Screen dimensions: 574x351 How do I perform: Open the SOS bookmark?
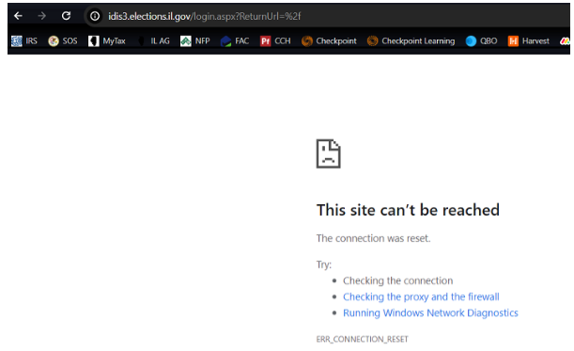(x=63, y=41)
